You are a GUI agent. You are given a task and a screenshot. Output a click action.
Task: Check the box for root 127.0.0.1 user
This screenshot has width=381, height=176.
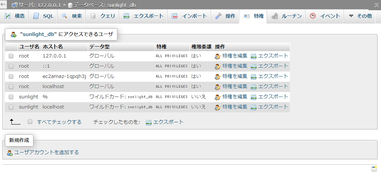click(x=11, y=56)
